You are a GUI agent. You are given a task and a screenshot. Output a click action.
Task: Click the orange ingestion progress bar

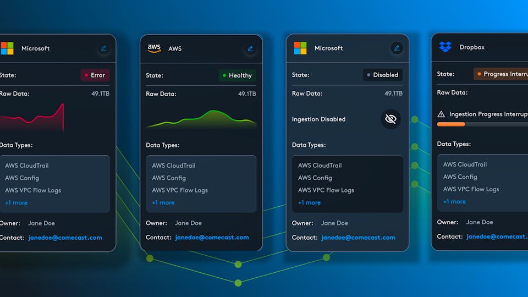[451, 124]
